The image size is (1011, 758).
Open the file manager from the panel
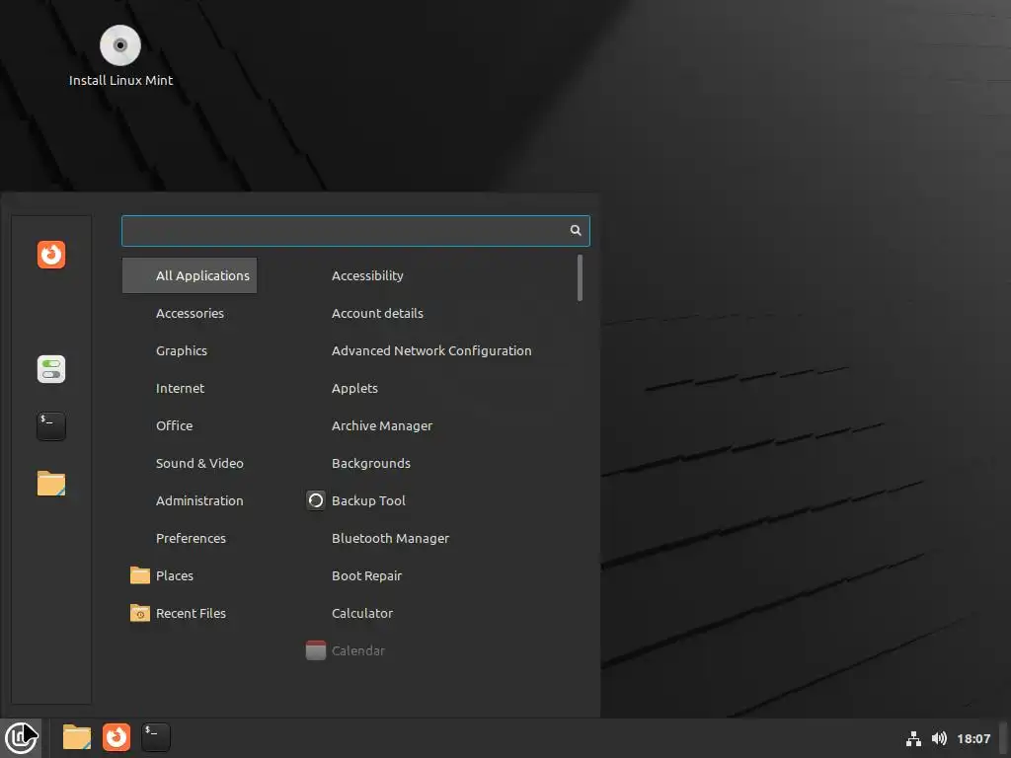click(x=77, y=737)
